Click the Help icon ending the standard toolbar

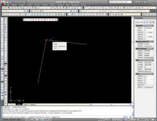click(81, 8)
